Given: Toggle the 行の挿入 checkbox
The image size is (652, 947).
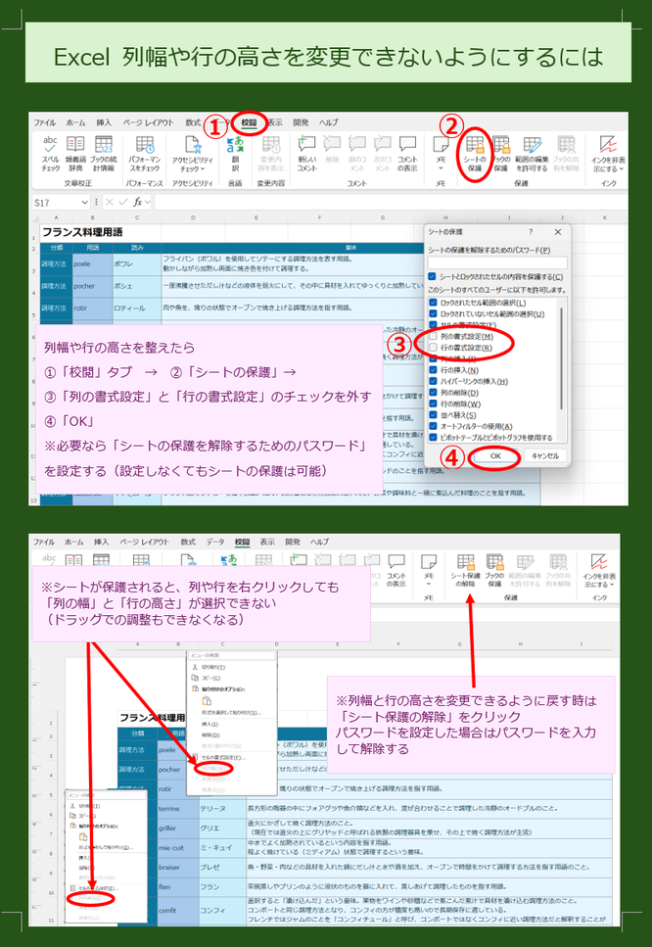Looking at the screenshot, I should click(x=433, y=370).
